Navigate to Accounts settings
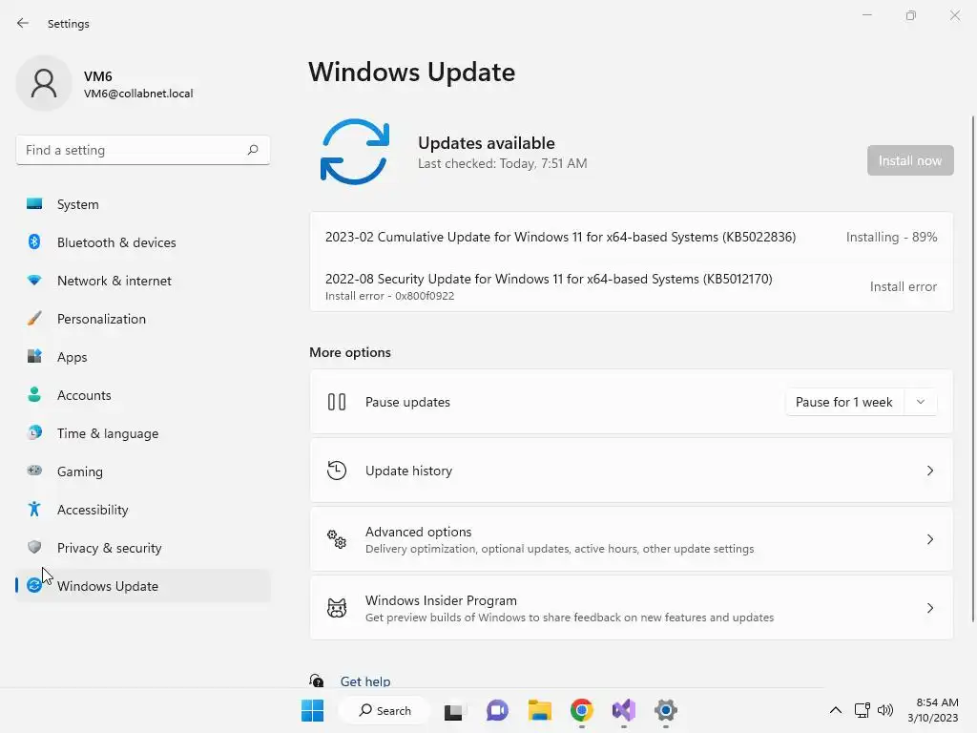The image size is (977, 733). click(x=143, y=395)
